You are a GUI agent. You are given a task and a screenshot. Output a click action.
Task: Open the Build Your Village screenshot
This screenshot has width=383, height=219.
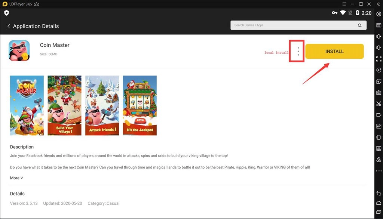pos(64,105)
